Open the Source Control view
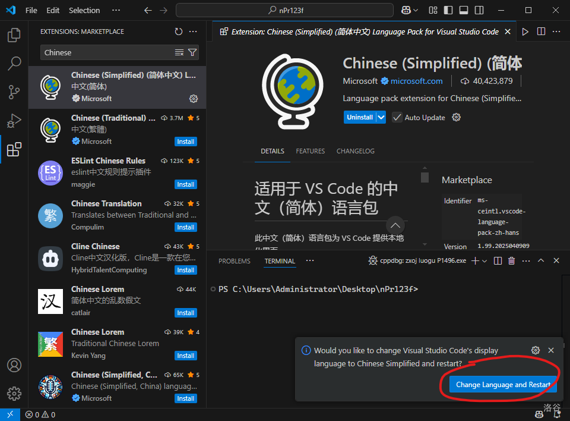This screenshot has height=421, width=570. point(14,92)
